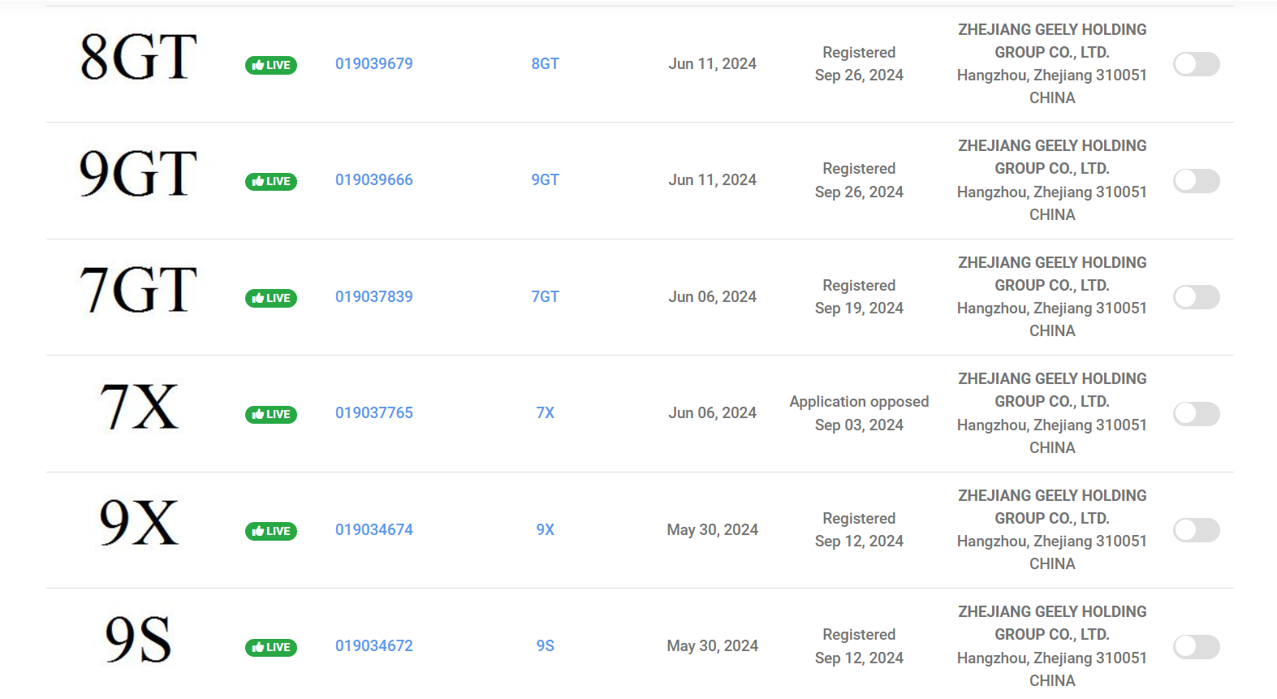This screenshot has width=1277, height=699.
Task: Click the Zhejiang Geely owner text in 9GT row
Action: tap(1052, 180)
